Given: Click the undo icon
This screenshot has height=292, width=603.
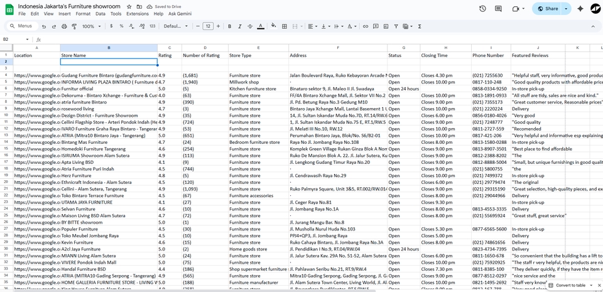Looking at the screenshot, I should click(x=43, y=26).
